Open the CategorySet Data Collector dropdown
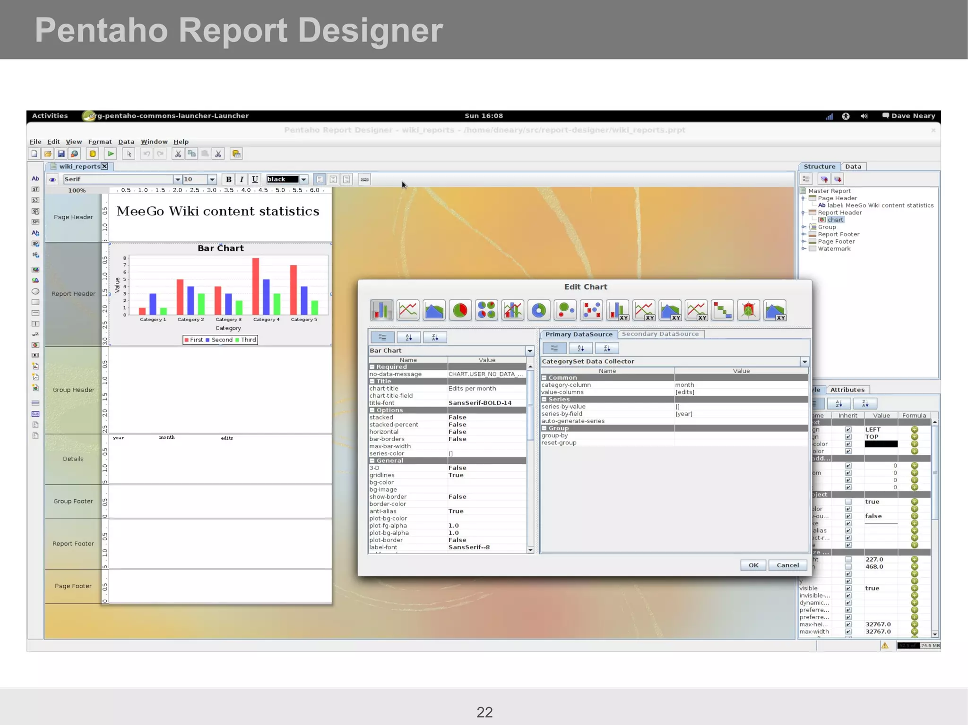This screenshot has height=725, width=968. pyautogui.click(x=804, y=361)
